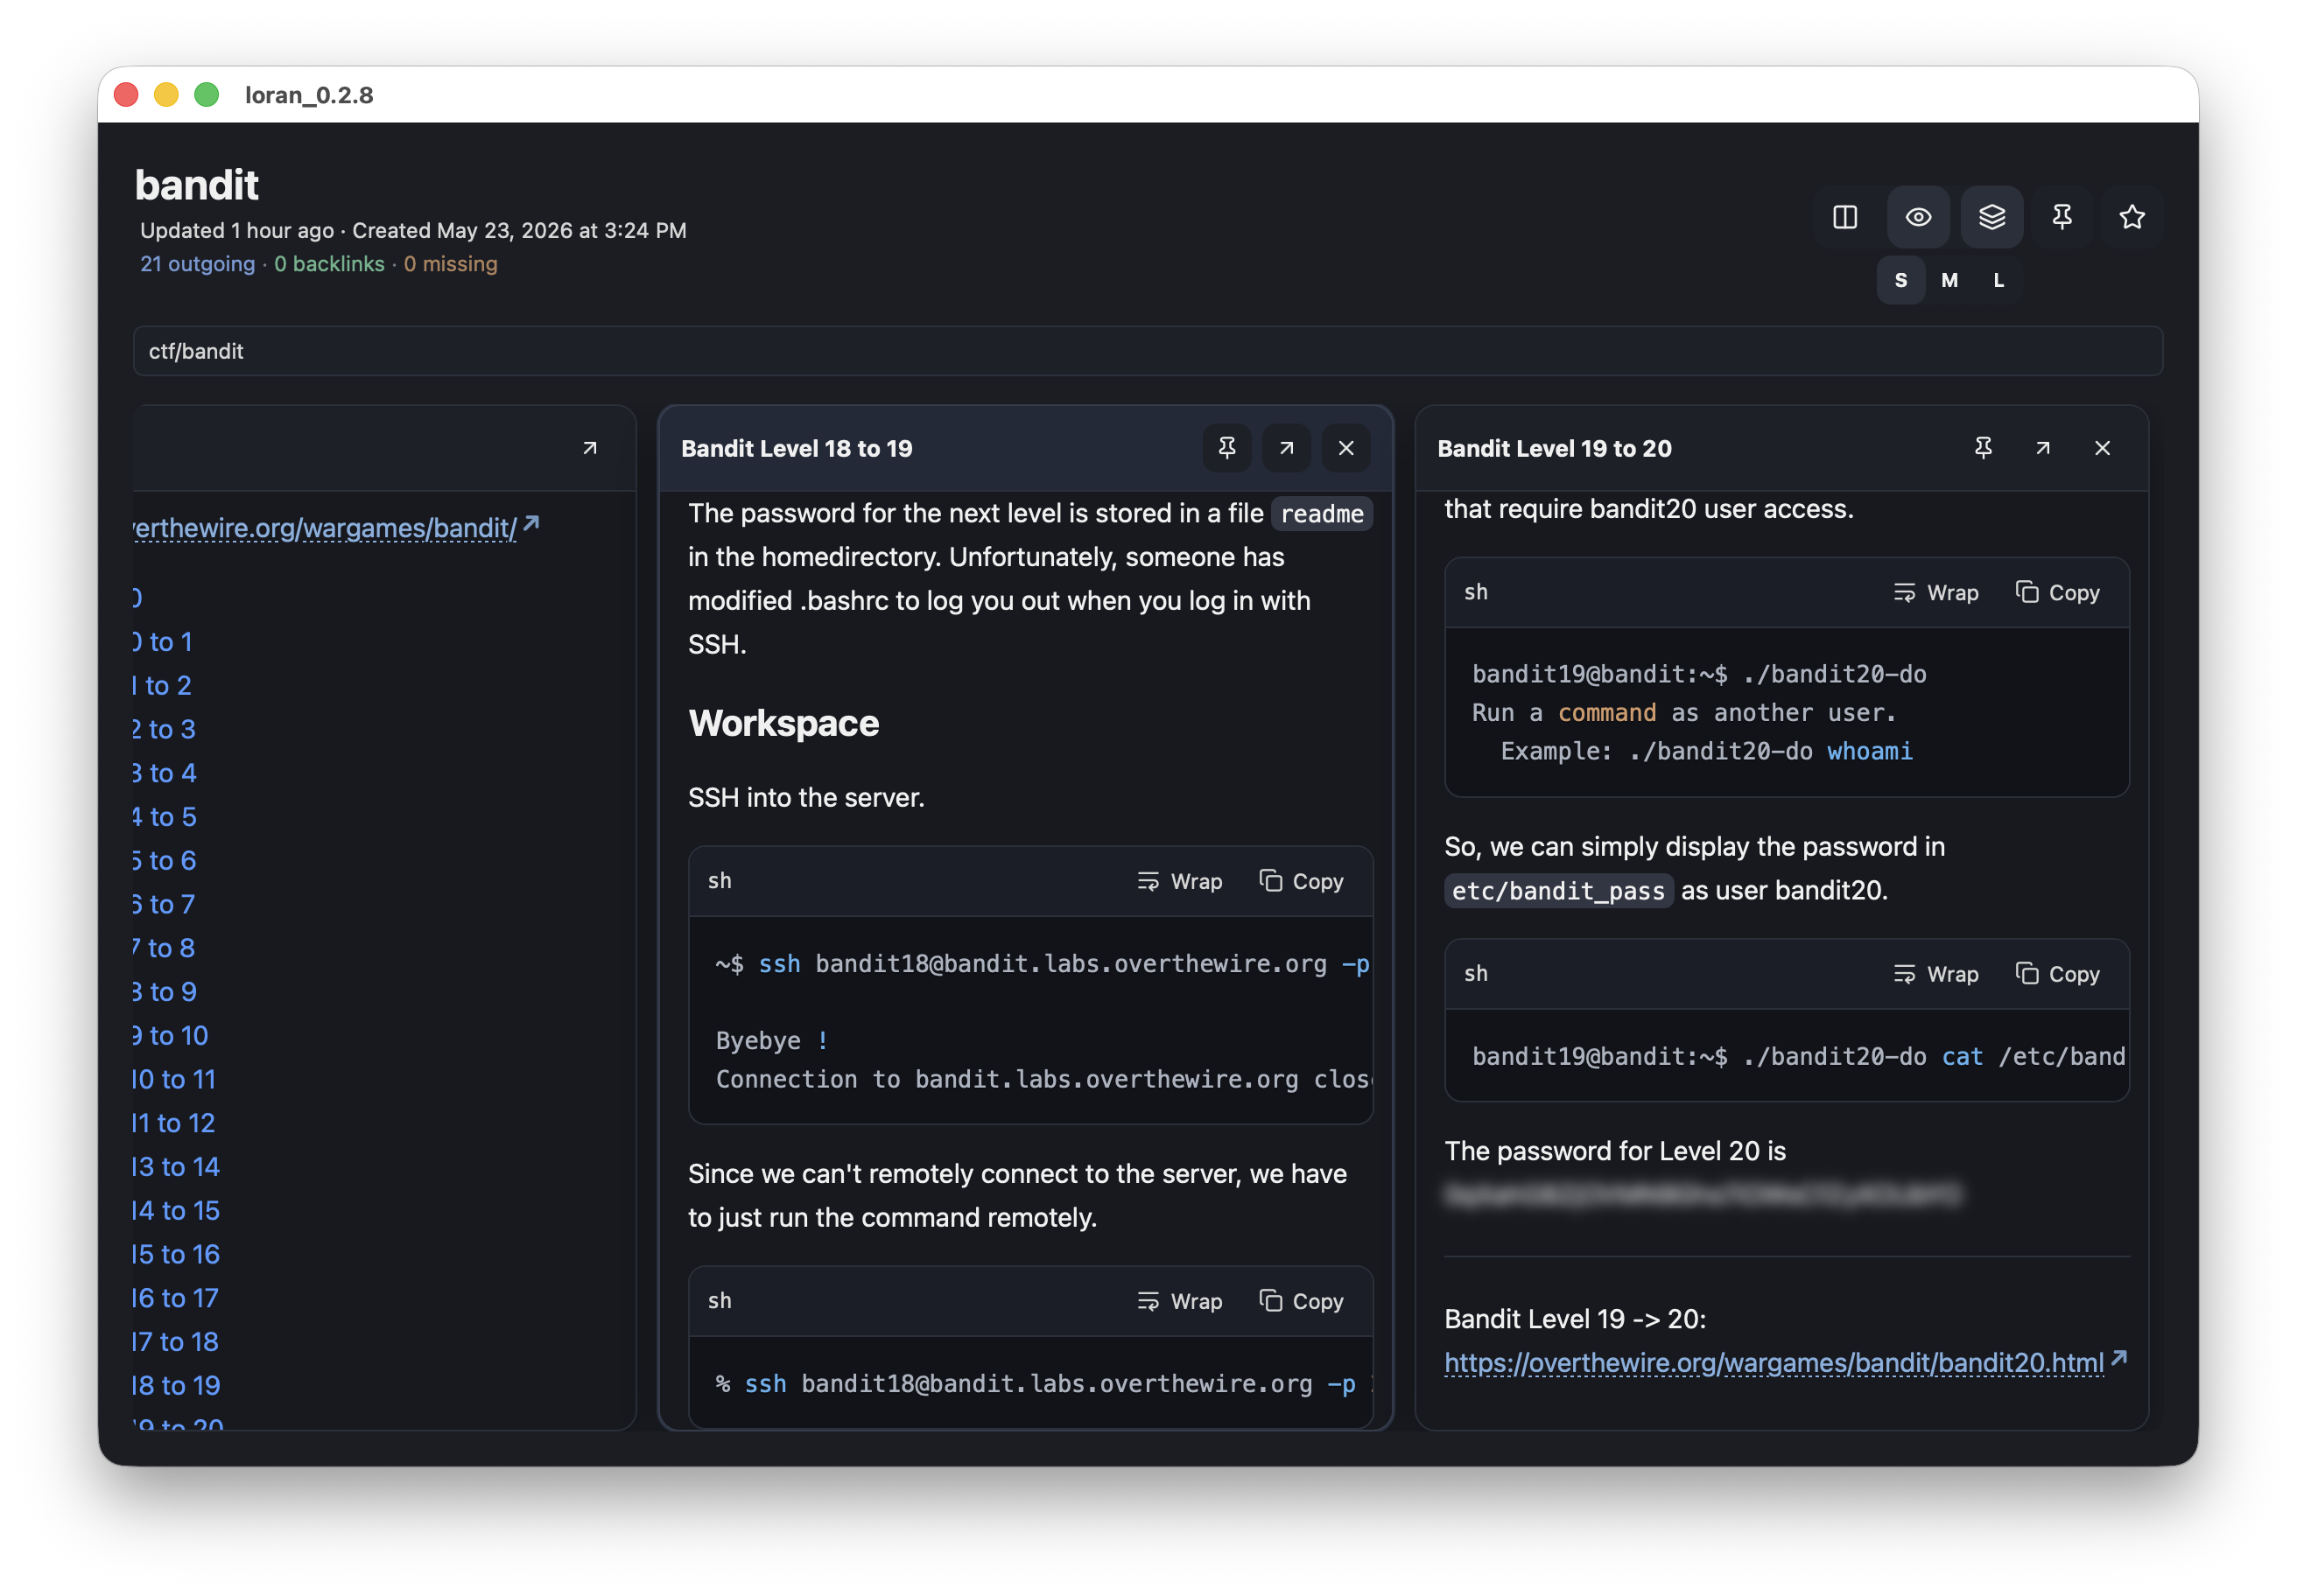Open the Level 17 to 18 link

[176, 1342]
